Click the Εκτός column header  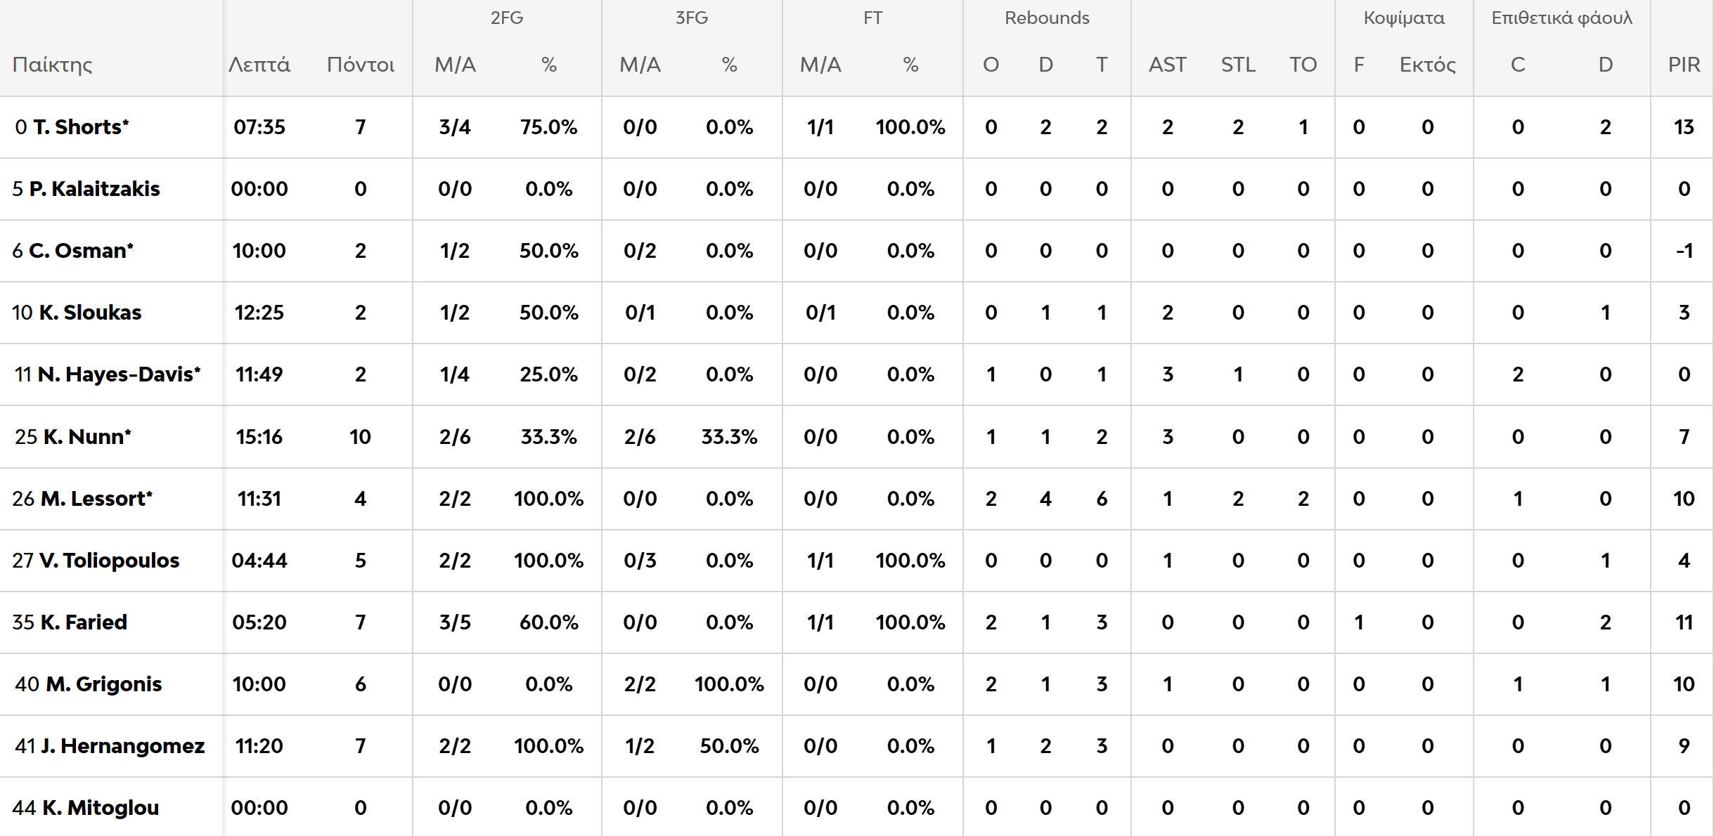click(1427, 65)
